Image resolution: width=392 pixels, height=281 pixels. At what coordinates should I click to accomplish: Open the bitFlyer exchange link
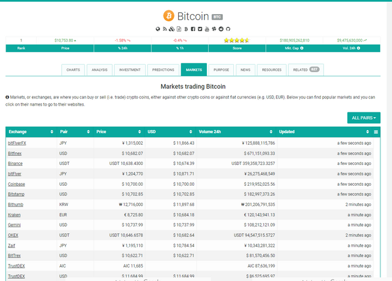pos(15,173)
